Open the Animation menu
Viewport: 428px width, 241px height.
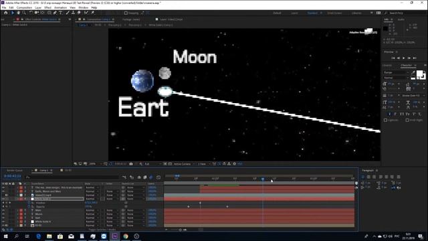click(60, 7)
